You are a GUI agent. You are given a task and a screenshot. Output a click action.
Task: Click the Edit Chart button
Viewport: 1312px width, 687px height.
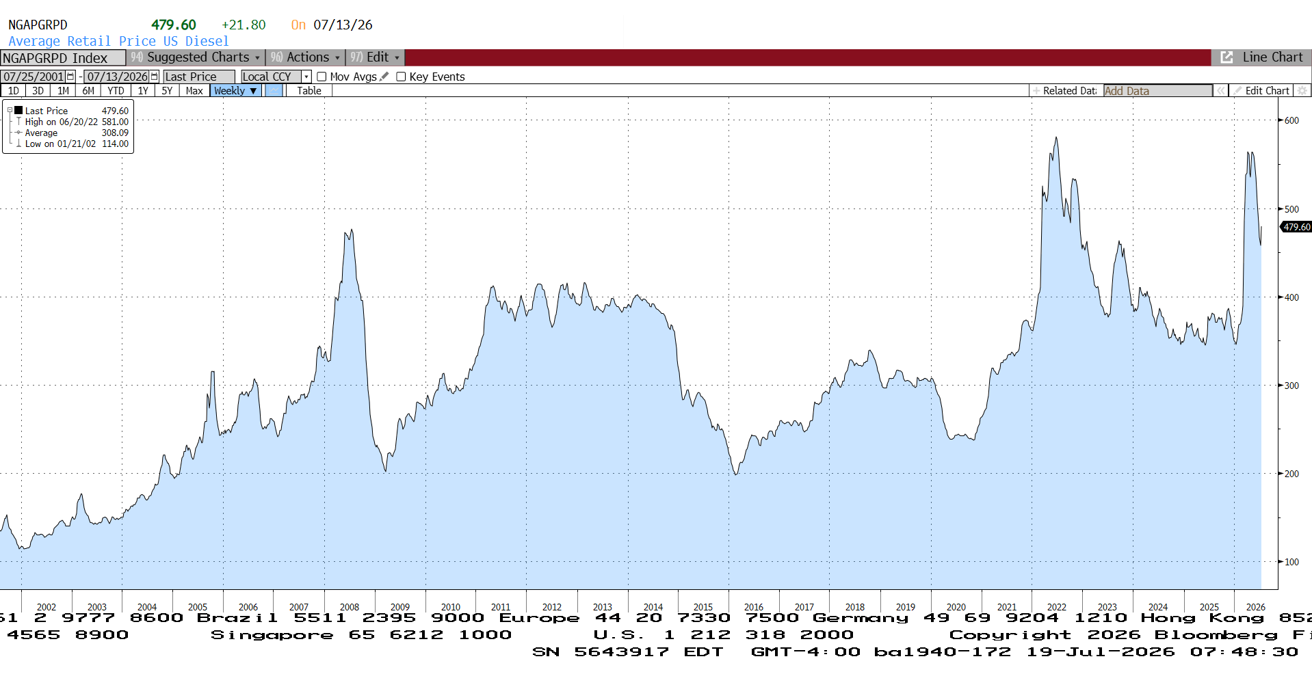pyautogui.click(x=1261, y=90)
